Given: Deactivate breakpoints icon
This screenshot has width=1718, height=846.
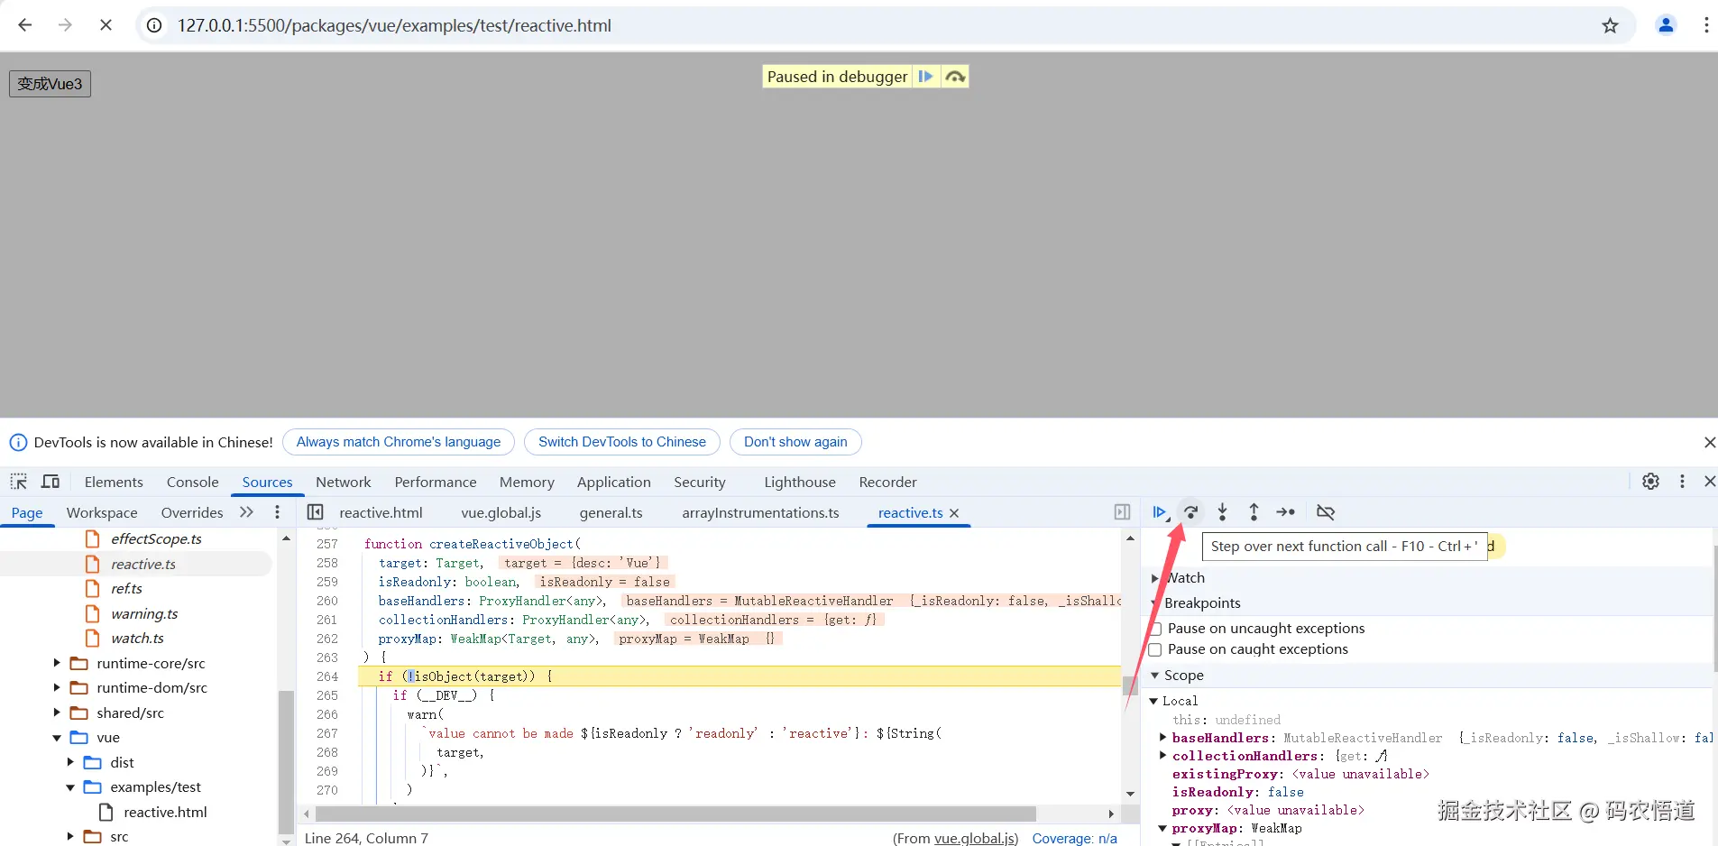Looking at the screenshot, I should [x=1325, y=512].
